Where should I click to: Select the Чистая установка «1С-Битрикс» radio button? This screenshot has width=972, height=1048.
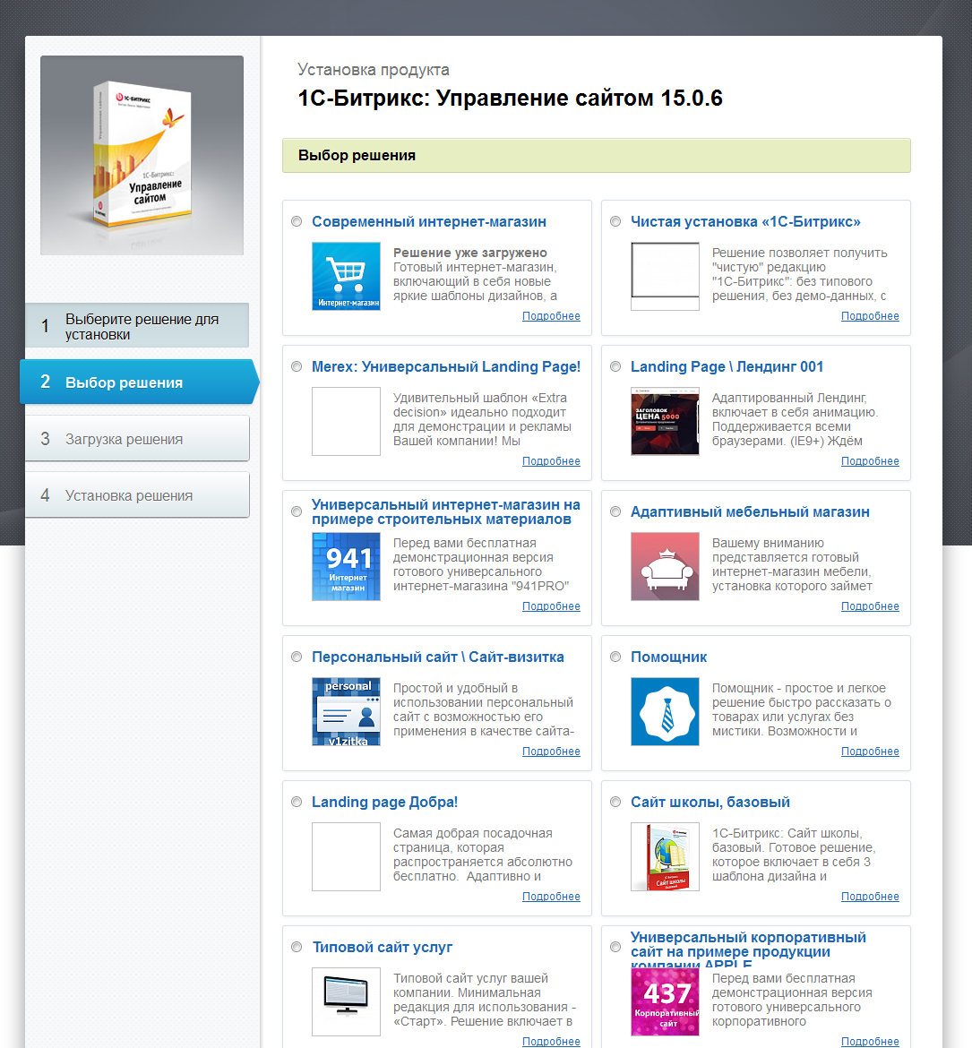(x=615, y=221)
